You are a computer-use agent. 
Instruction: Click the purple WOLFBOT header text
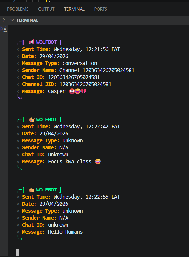[46, 42]
